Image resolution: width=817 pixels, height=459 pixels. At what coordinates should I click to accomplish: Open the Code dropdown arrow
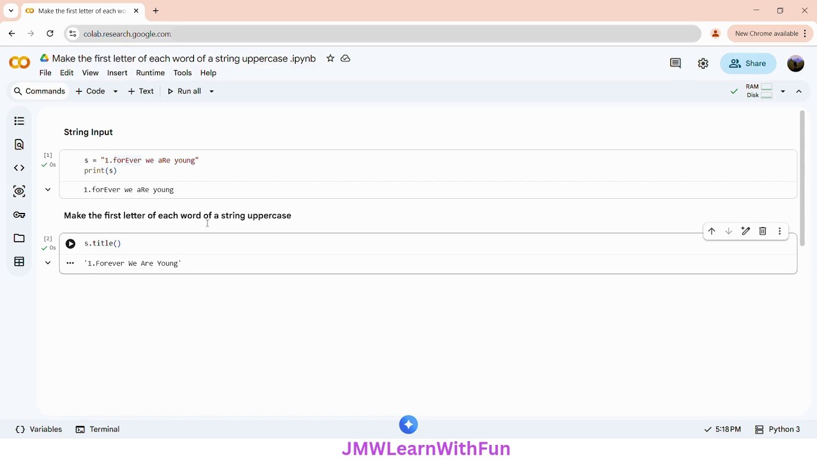[x=116, y=91]
